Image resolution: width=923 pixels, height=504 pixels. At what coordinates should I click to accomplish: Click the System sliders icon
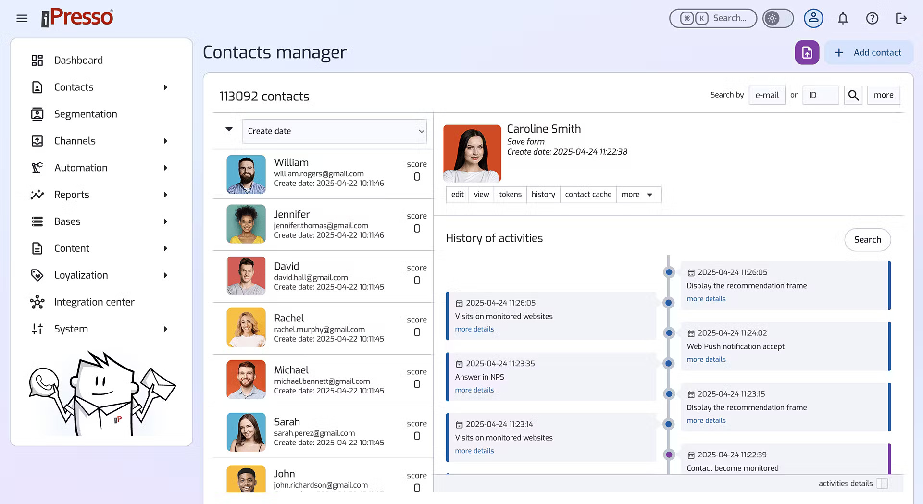coord(37,329)
